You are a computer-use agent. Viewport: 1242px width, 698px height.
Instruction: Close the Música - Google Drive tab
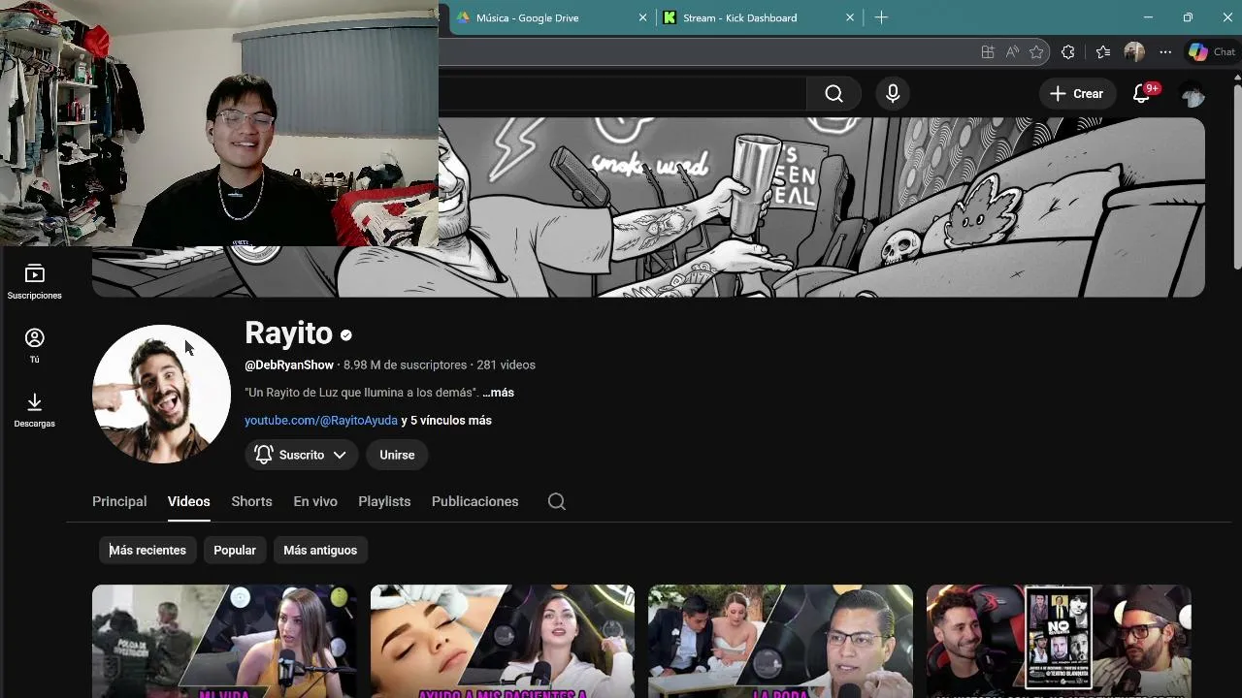coord(642,17)
